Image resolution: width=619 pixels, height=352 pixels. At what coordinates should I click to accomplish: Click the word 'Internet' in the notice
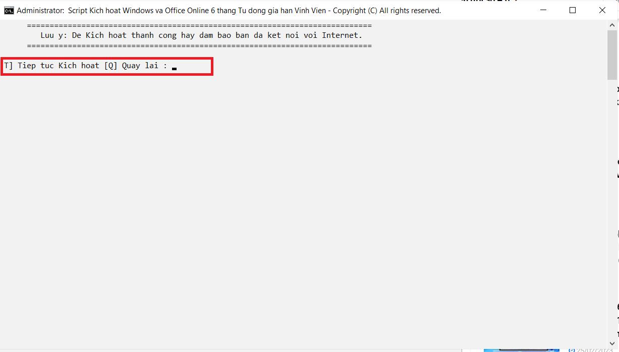tap(340, 35)
